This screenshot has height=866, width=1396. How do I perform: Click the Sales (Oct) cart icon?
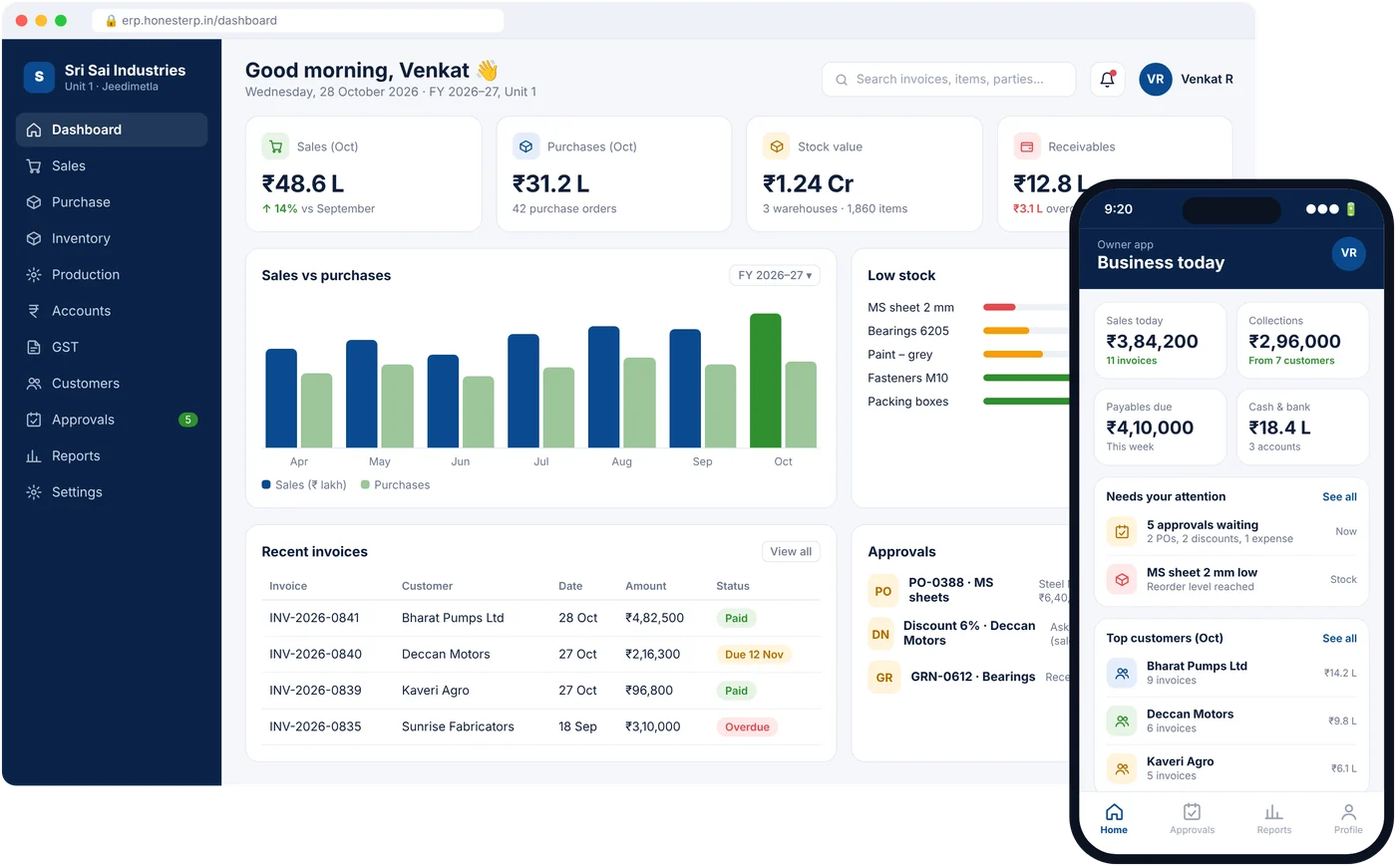[x=275, y=146]
